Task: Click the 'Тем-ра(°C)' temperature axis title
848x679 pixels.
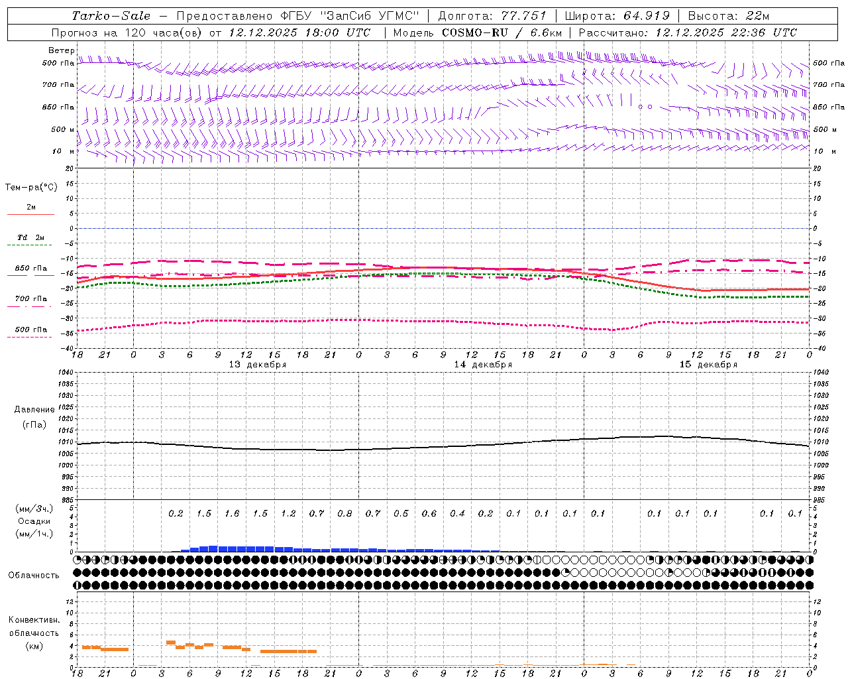Action: pyautogui.click(x=31, y=188)
